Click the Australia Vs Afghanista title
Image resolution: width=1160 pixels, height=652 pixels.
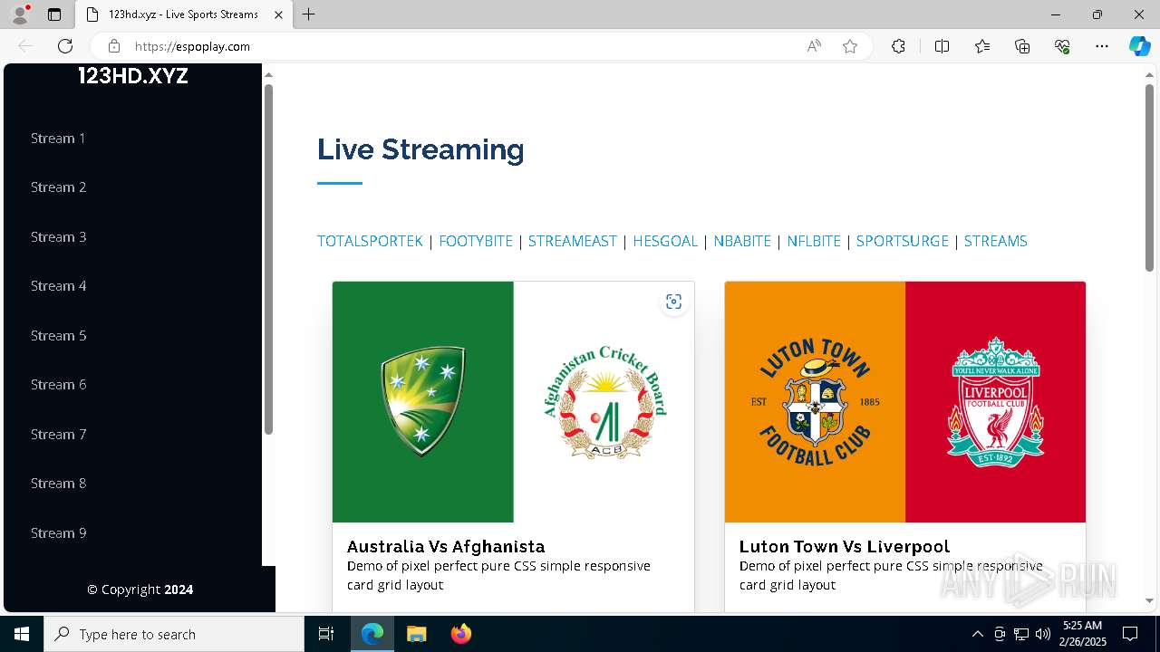(446, 546)
